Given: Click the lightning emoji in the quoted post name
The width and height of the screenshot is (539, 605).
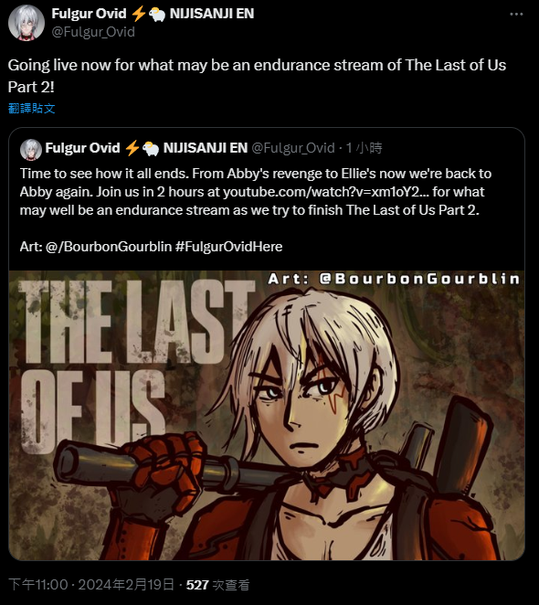Looking at the screenshot, I should coord(132,148).
